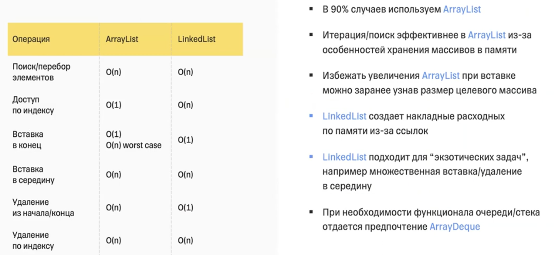
Task: Click ArrayList link after "Избежать увеличения"
Action: tap(441, 76)
